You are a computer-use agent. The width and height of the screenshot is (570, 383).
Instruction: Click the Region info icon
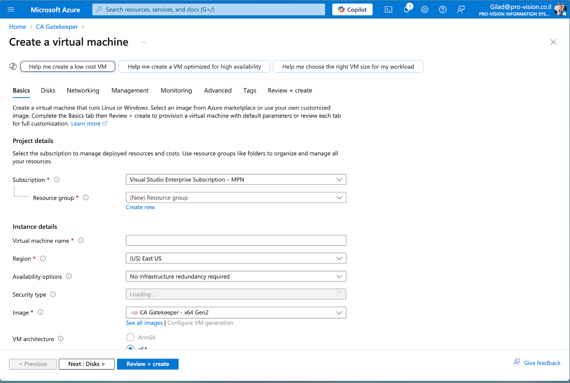[x=43, y=259]
